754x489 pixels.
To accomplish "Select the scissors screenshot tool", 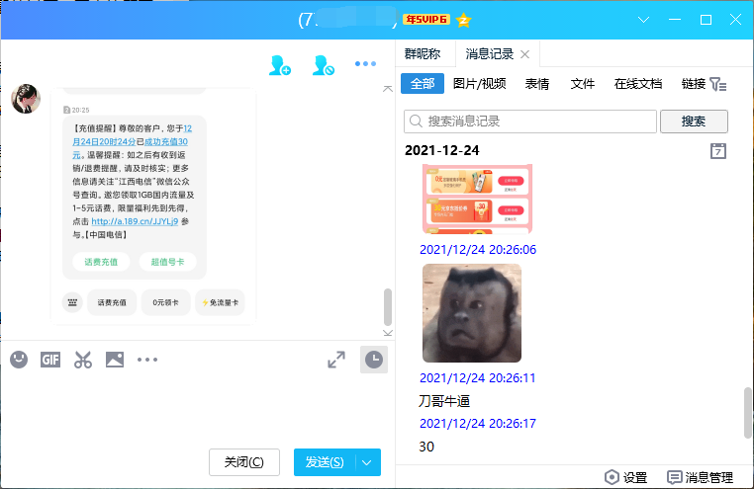I will [x=83, y=360].
